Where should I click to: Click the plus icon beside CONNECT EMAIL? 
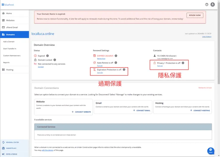click(134, 110)
